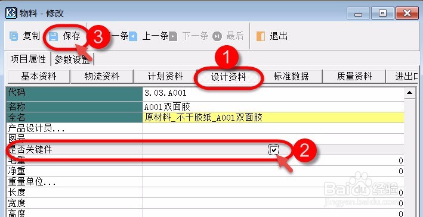The image size is (423, 217).
Task: Click the 高度 value field
Action: (273, 213)
